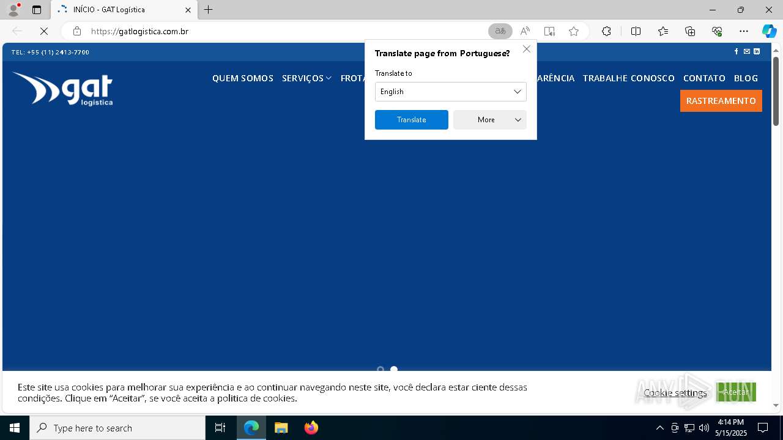Select the second carousel slide dot
Image resolution: width=783 pixels, height=440 pixels.
[394, 369]
